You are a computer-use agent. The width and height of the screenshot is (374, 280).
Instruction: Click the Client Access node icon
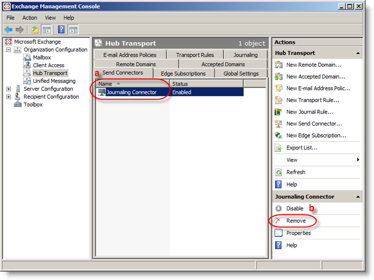pyautogui.click(x=27, y=65)
